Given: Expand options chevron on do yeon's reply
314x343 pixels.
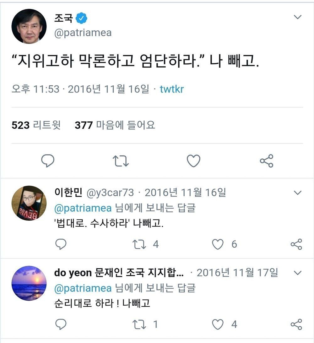Looking at the screenshot, I should (297, 273).
